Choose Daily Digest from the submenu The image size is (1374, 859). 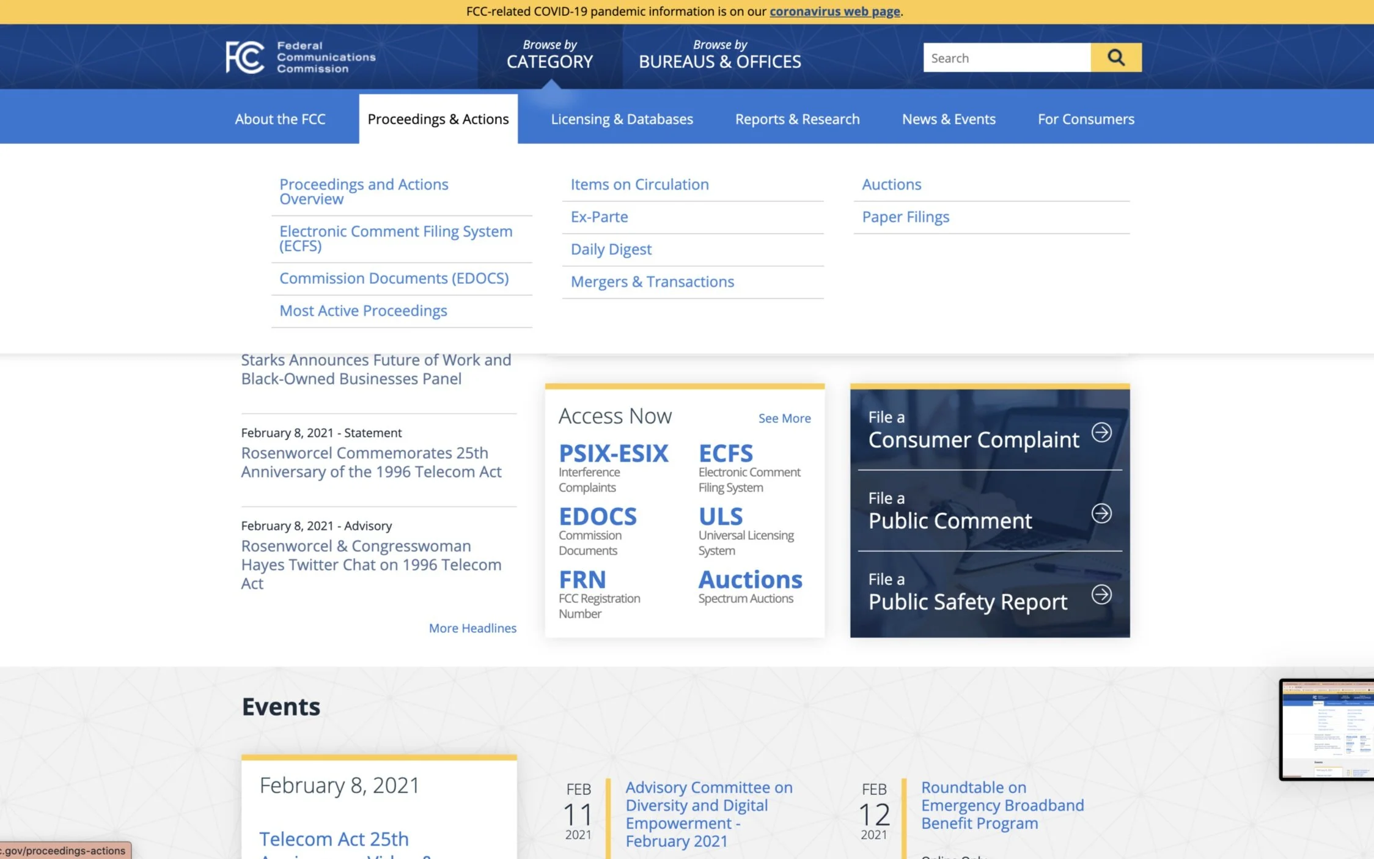point(611,249)
